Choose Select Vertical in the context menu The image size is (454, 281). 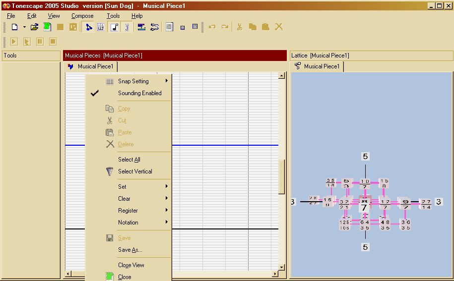coord(129,171)
